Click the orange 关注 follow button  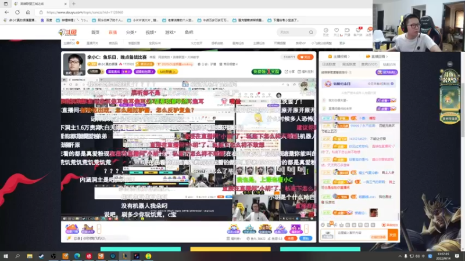click(x=306, y=57)
